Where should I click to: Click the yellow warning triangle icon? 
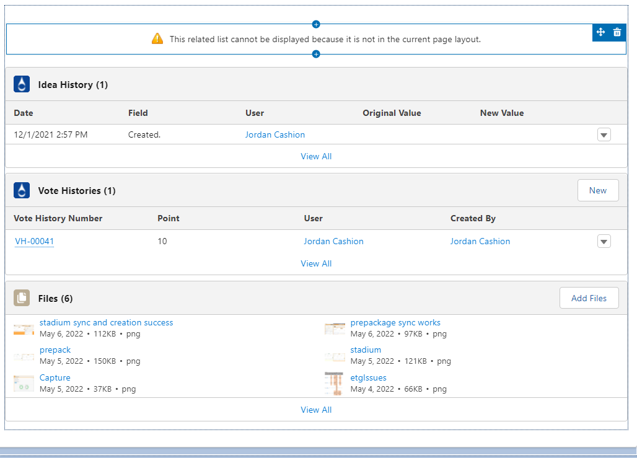[x=157, y=39]
